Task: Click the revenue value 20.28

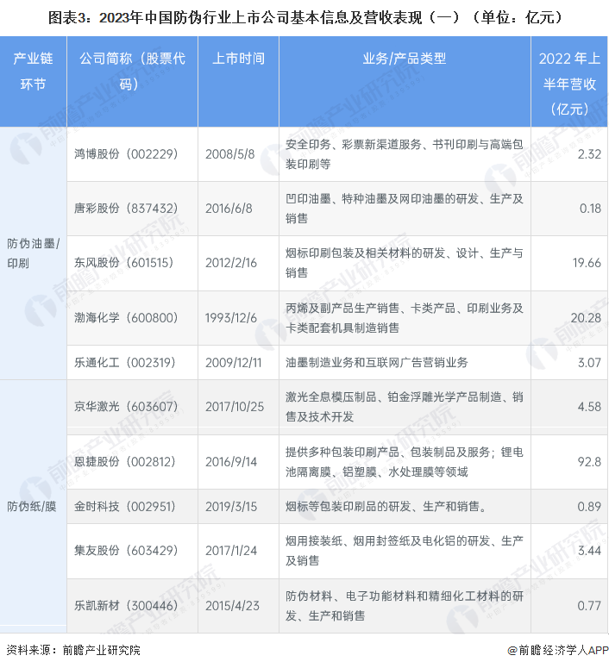Action: pos(586,317)
